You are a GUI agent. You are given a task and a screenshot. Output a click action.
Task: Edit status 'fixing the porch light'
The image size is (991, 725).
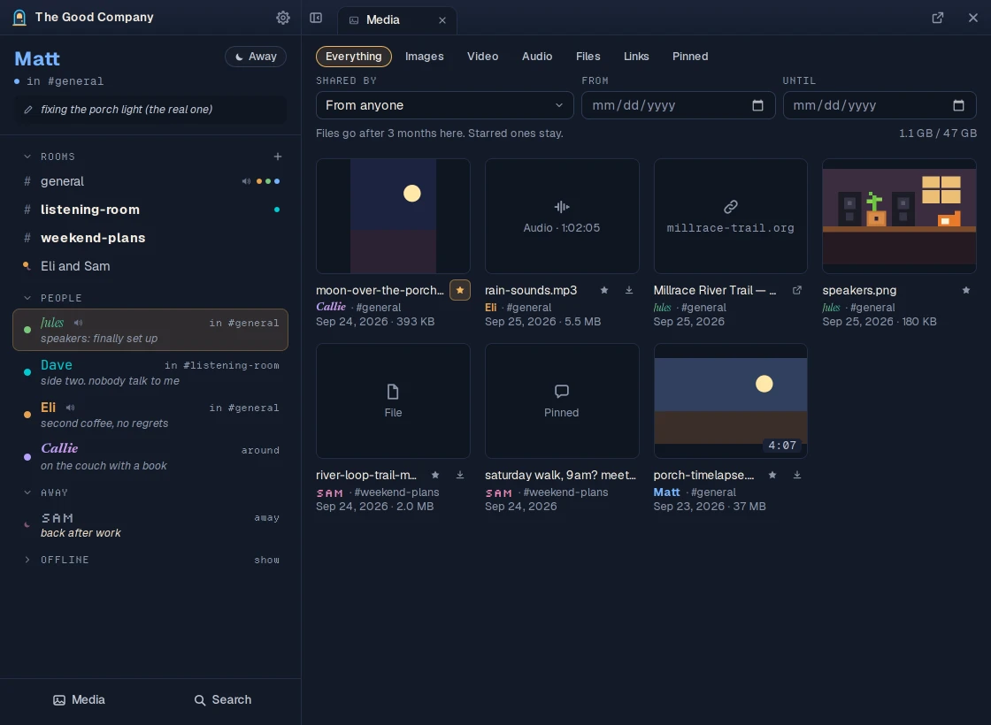[x=150, y=110]
